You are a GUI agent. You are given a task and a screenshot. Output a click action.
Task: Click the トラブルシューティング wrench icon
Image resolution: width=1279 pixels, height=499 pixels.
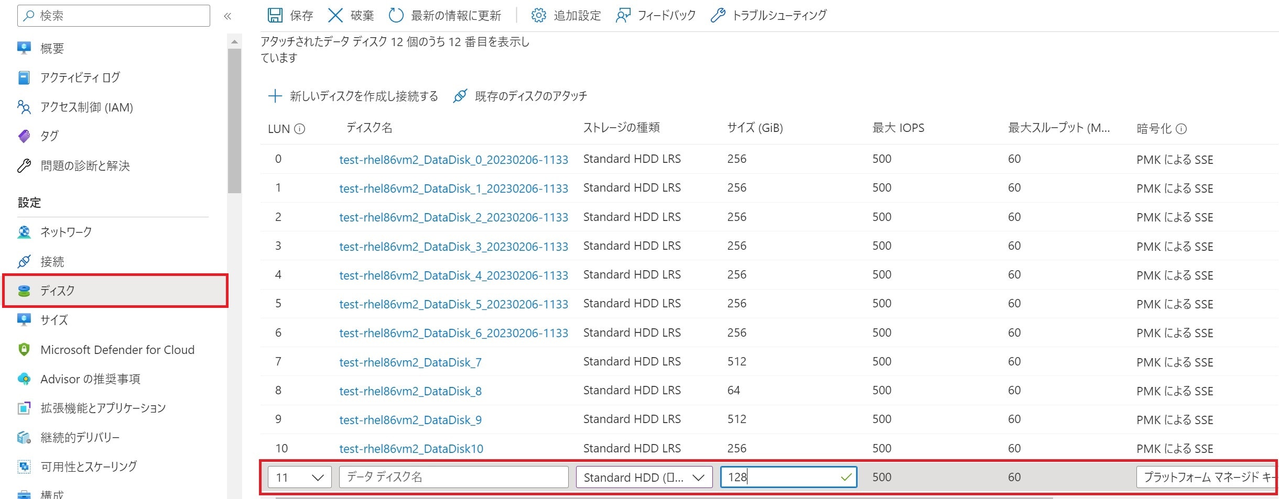[718, 15]
